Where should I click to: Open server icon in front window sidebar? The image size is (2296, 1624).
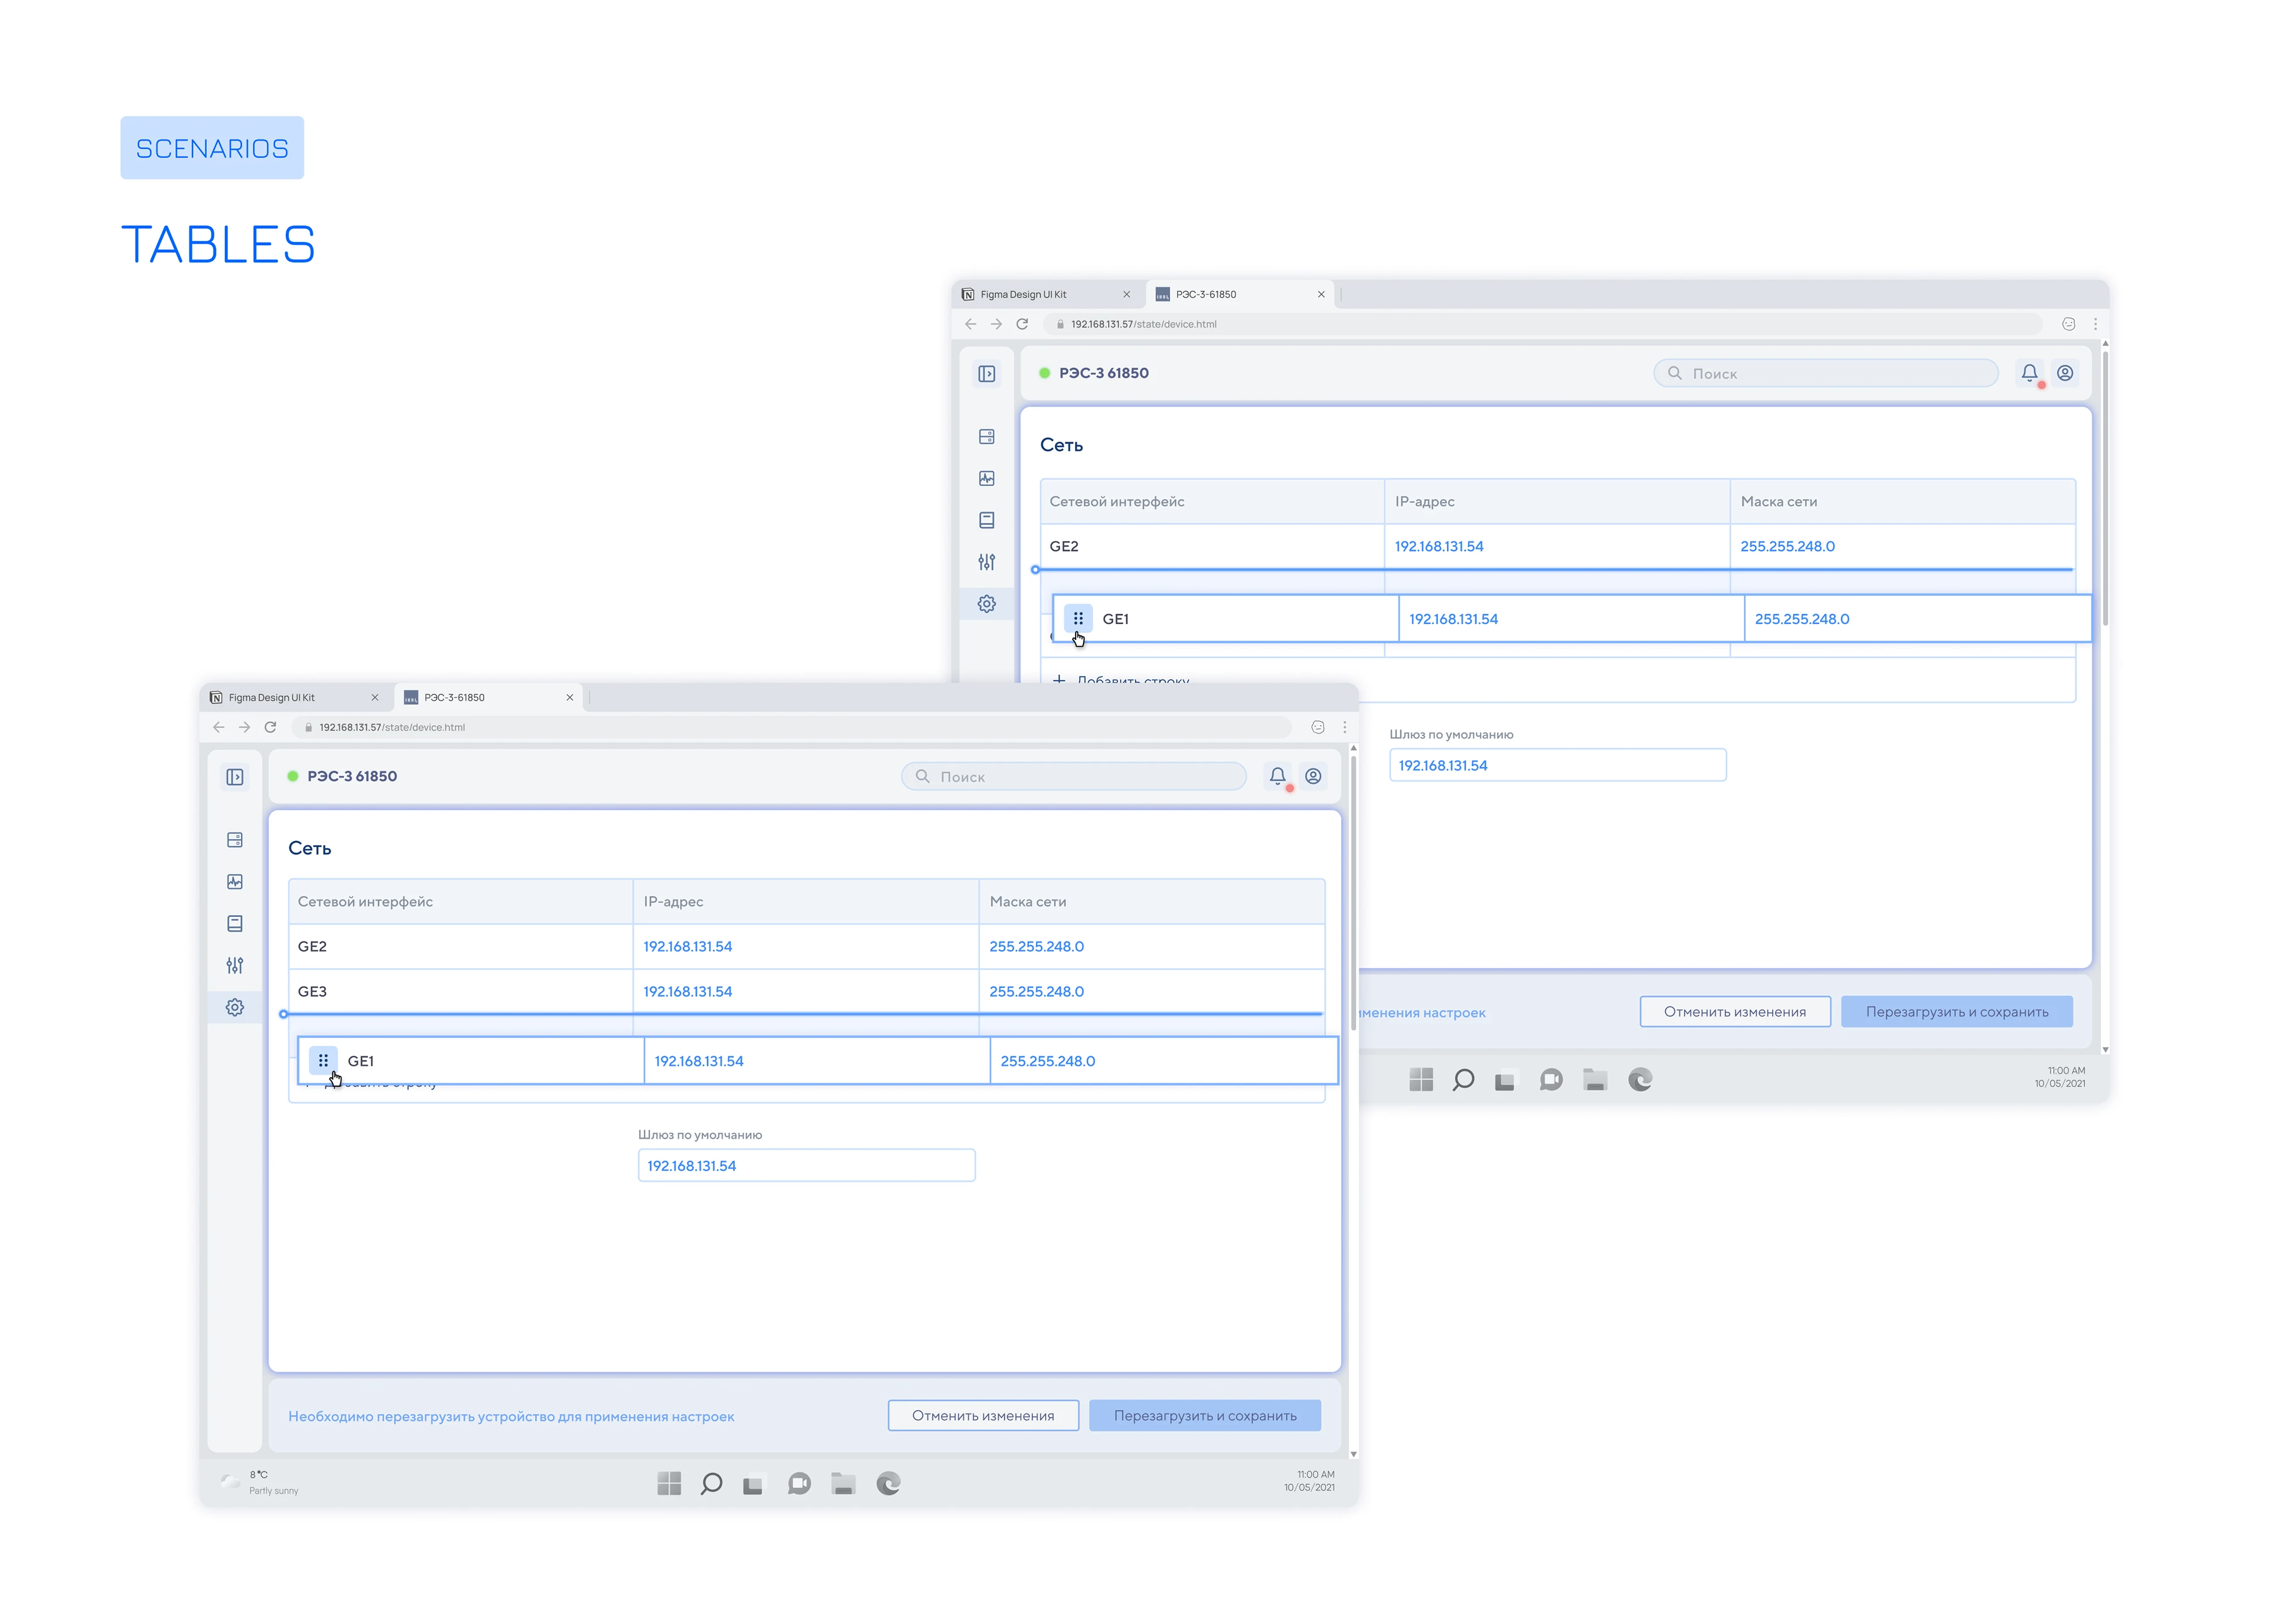coord(235,840)
